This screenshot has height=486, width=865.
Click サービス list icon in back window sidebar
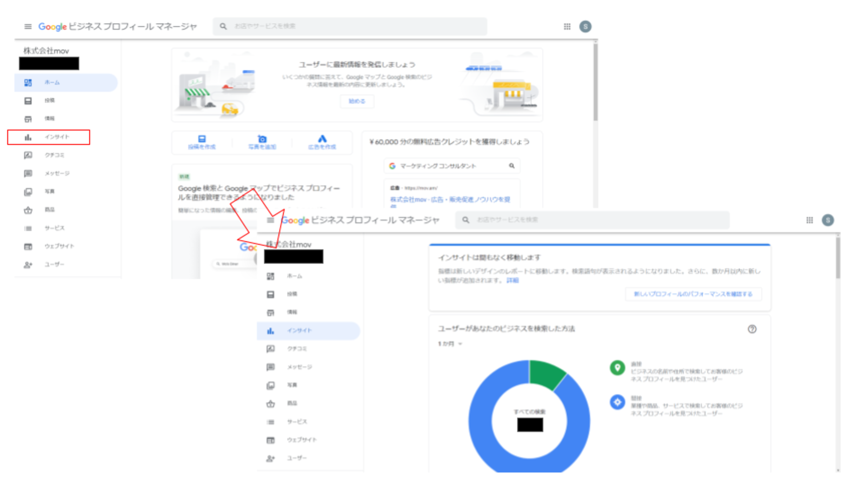(28, 228)
